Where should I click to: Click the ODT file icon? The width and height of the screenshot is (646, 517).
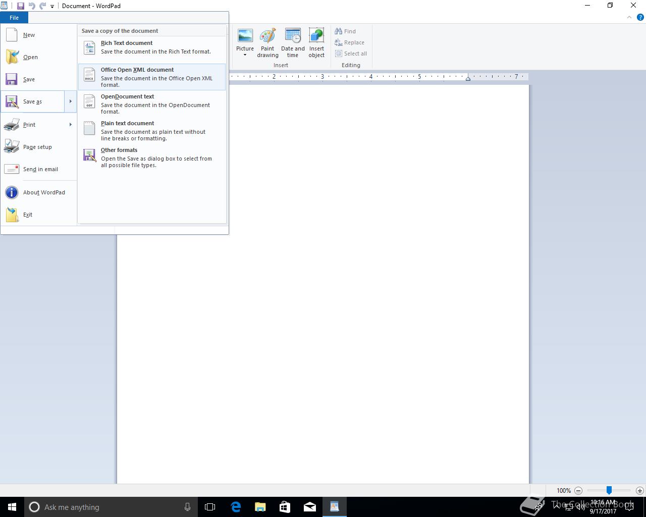coord(89,101)
